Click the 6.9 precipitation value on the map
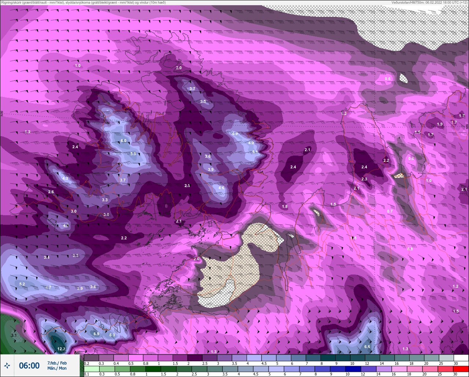 pyautogui.click(x=96, y=334)
